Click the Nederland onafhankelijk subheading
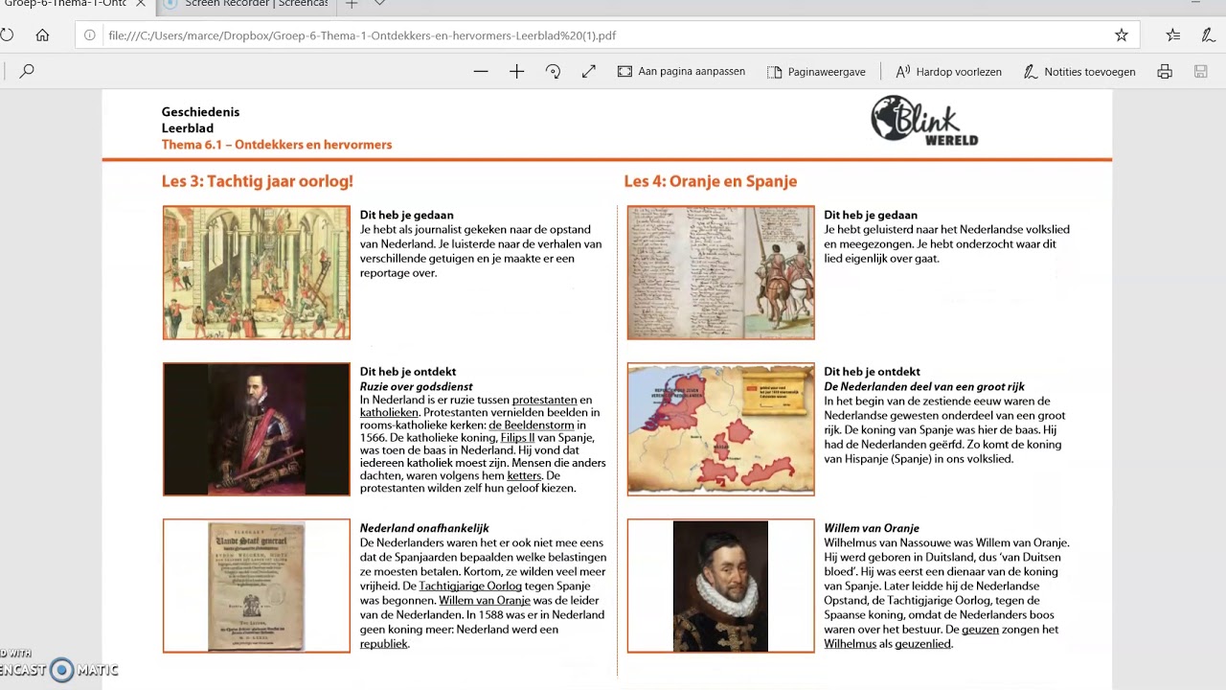The height and width of the screenshot is (690, 1226). 424,528
